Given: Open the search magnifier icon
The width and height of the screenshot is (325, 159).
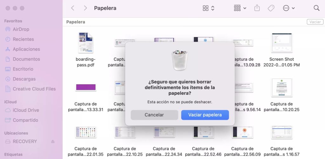Looking at the screenshot, I should (x=316, y=8).
